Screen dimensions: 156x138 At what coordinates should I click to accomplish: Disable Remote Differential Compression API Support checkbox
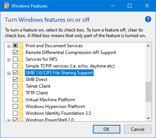(x=15, y=52)
